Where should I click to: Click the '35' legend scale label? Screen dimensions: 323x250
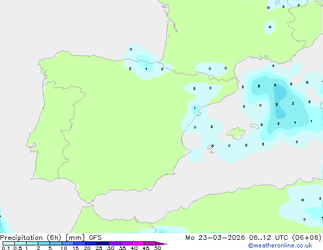coord(122,248)
